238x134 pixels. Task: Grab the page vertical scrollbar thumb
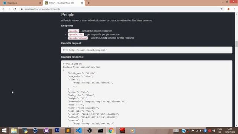(237, 44)
